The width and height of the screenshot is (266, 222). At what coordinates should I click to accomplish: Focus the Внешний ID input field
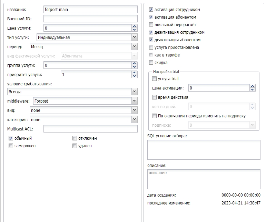[90, 19]
